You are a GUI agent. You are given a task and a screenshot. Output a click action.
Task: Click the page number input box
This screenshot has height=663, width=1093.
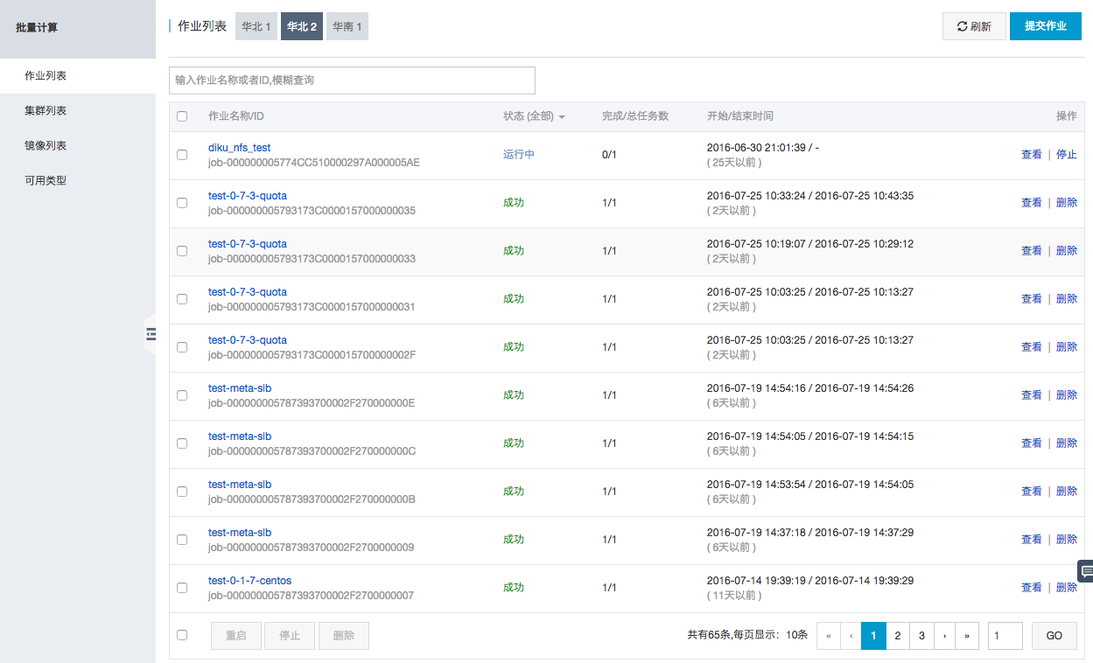point(1005,636)
